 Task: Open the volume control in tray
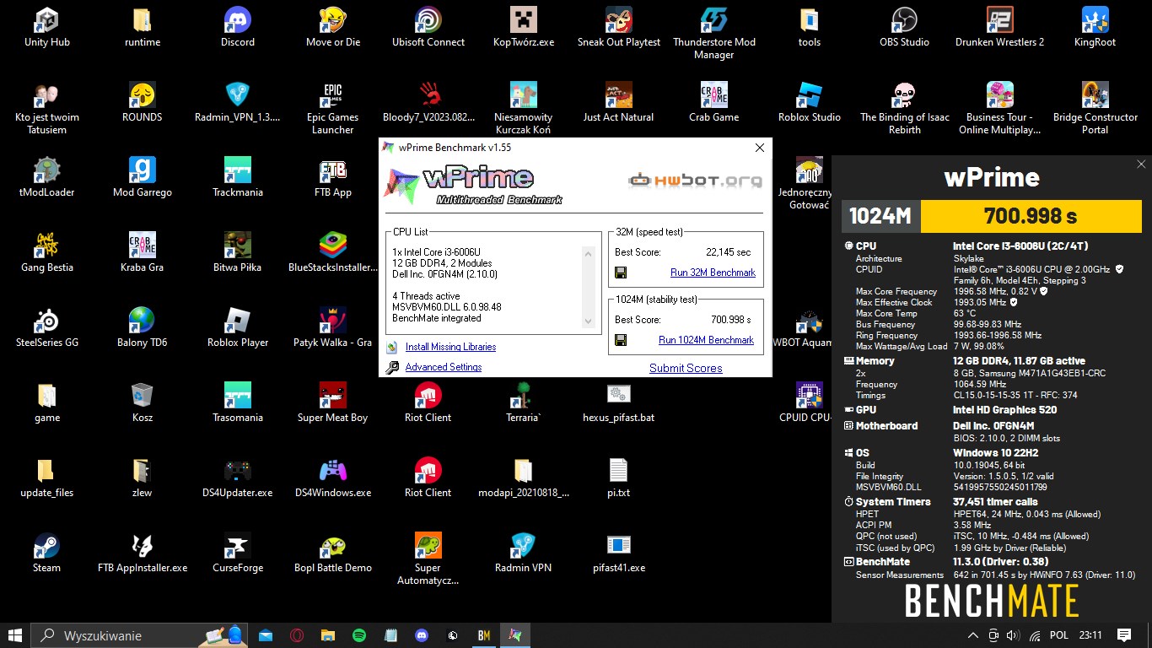pos(1013,635)
